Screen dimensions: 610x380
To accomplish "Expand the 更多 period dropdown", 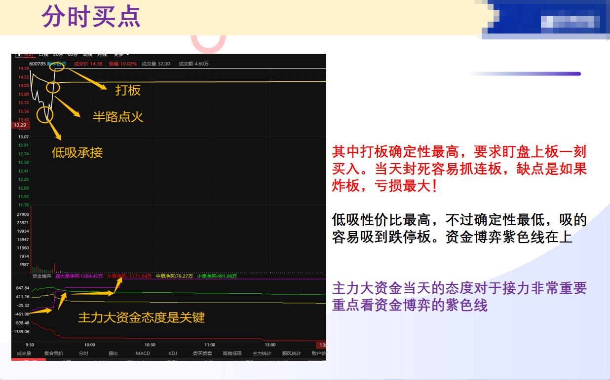I will [x=119, y=55].
